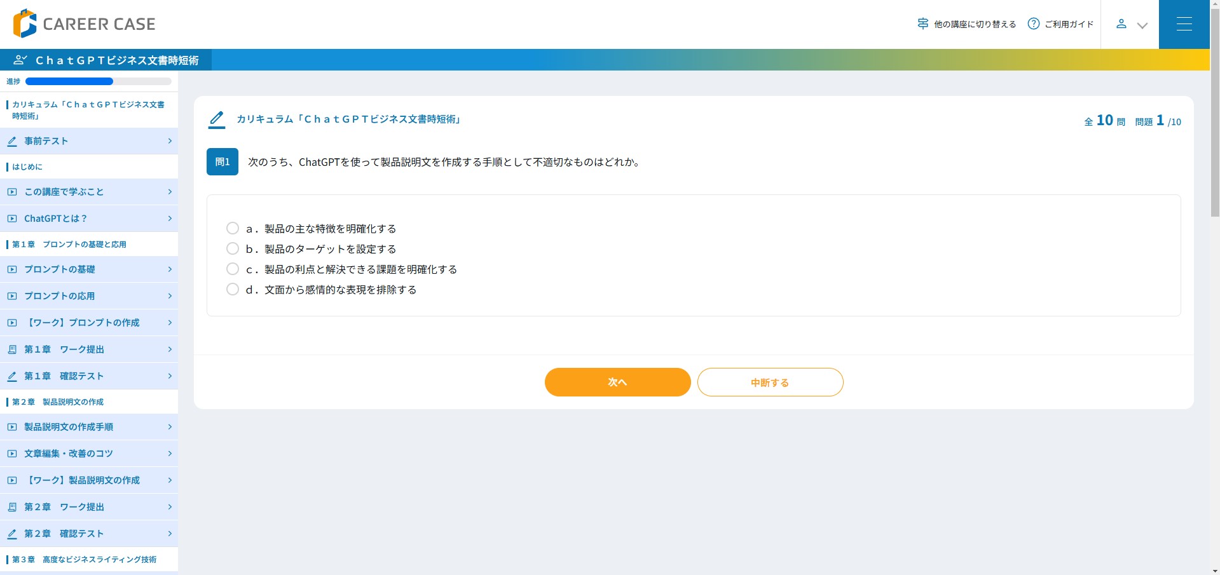Viewport: 1220px width, 575px height.
Task: Click pencil icon beside 事前テスト
Action: 12,141
